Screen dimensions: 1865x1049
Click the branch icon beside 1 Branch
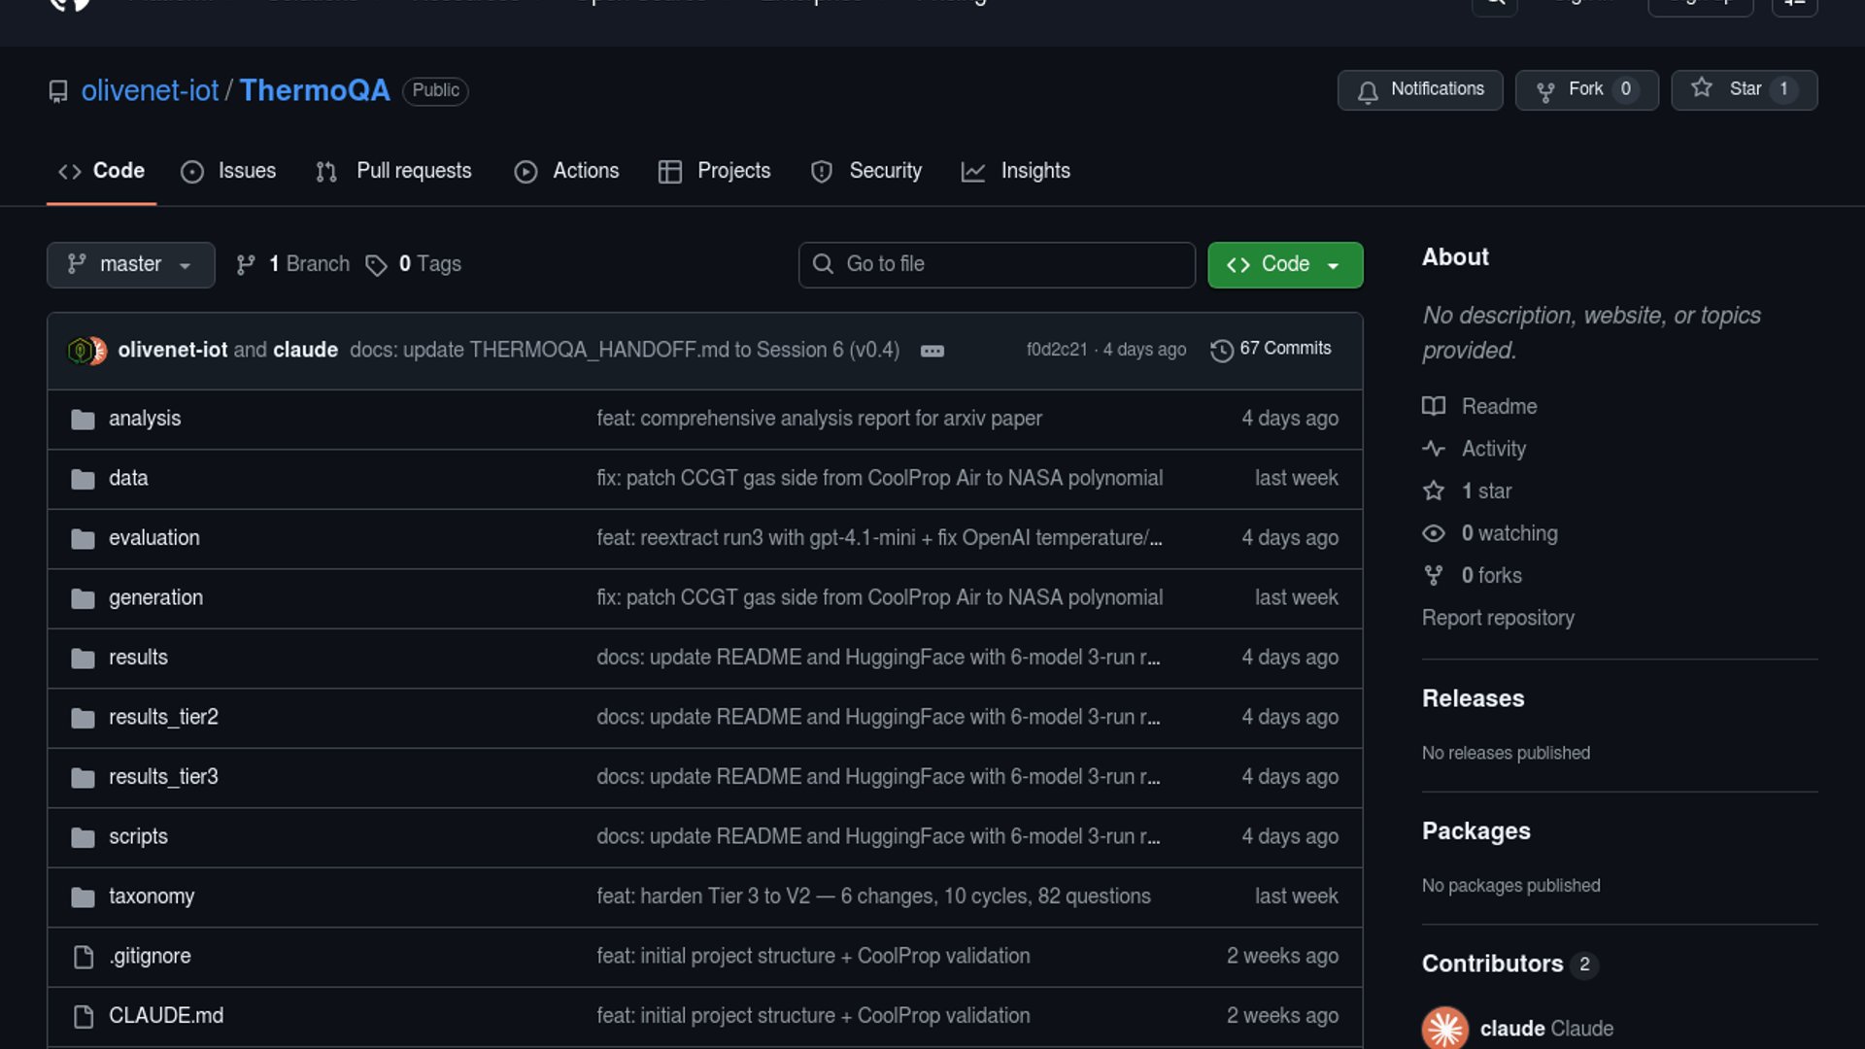pos(246,264)
